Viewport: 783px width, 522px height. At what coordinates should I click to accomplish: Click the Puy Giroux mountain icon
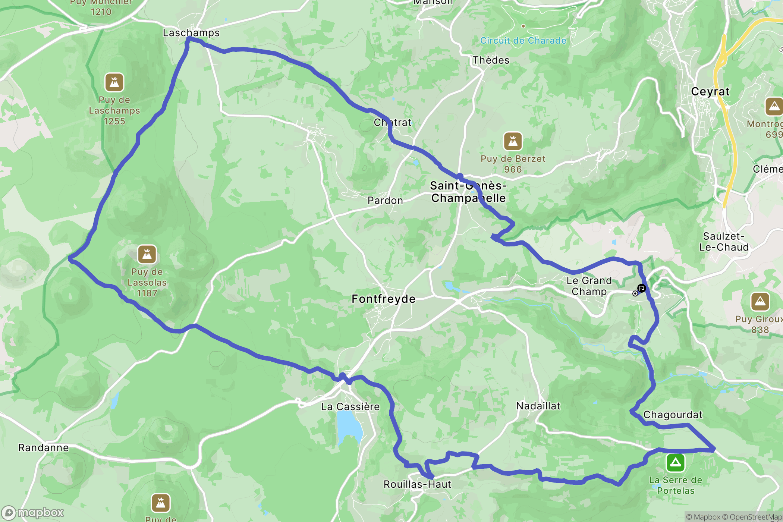[x=760, y=302]
